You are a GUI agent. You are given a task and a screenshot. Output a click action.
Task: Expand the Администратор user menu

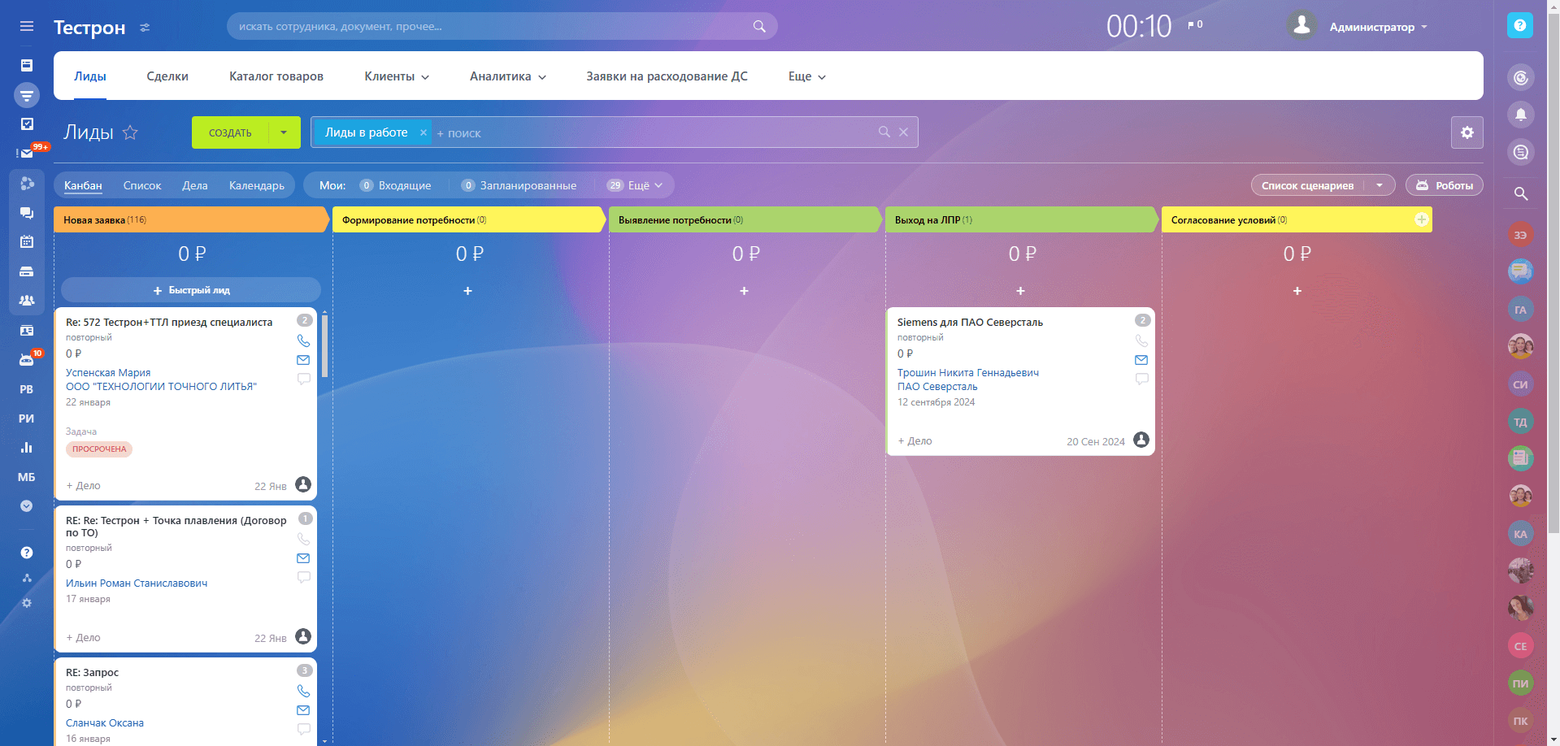pyautogui.click(x=1378, y=27)
